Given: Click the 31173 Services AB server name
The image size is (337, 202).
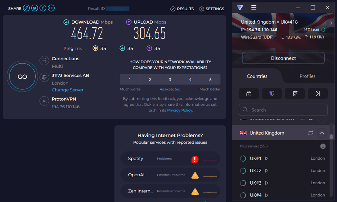Looking at the screenshot, I should pos(70,75).
